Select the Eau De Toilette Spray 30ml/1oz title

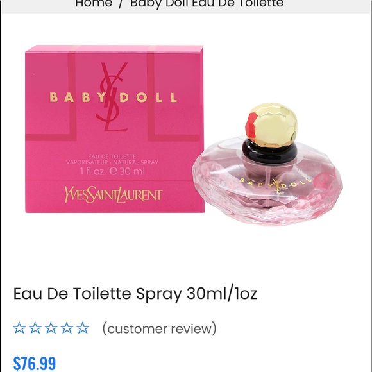pos(135,294)
